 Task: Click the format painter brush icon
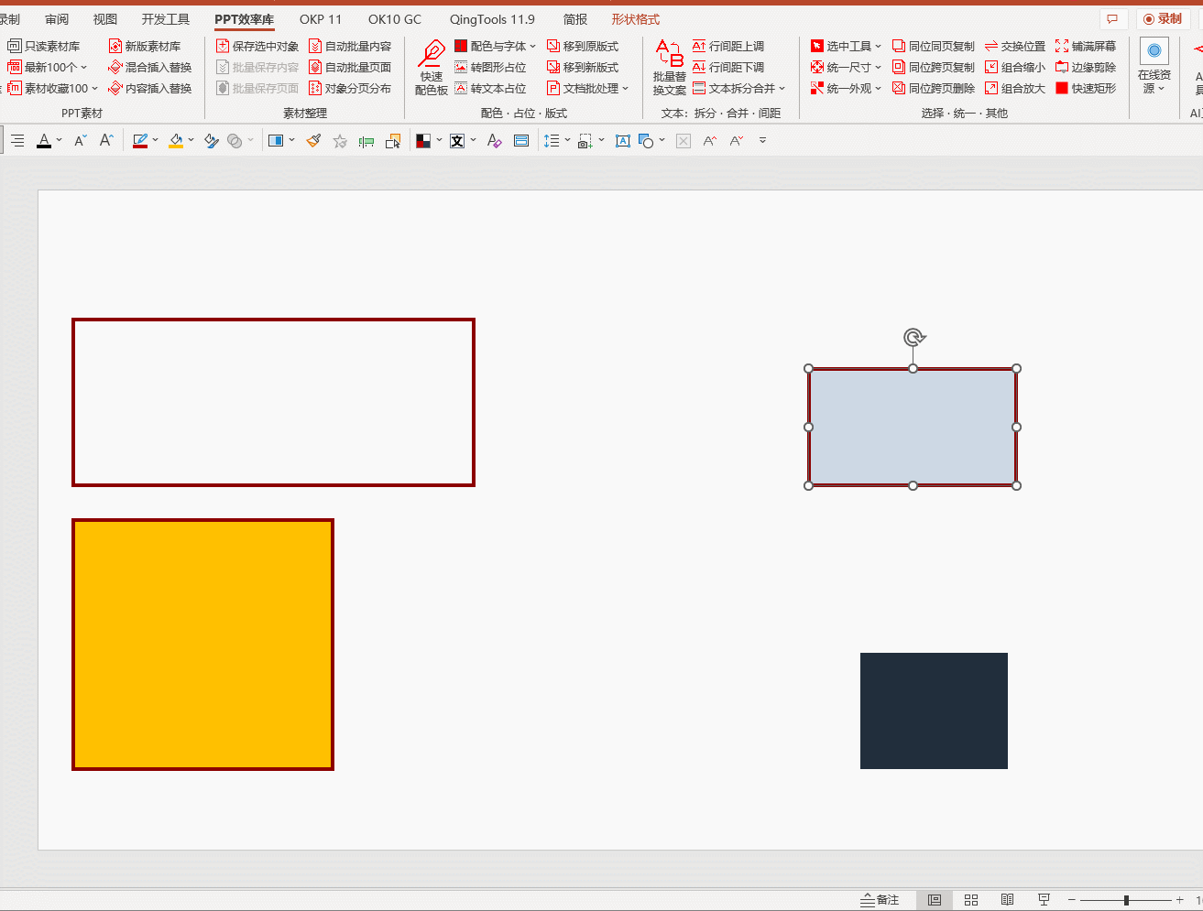313,140
